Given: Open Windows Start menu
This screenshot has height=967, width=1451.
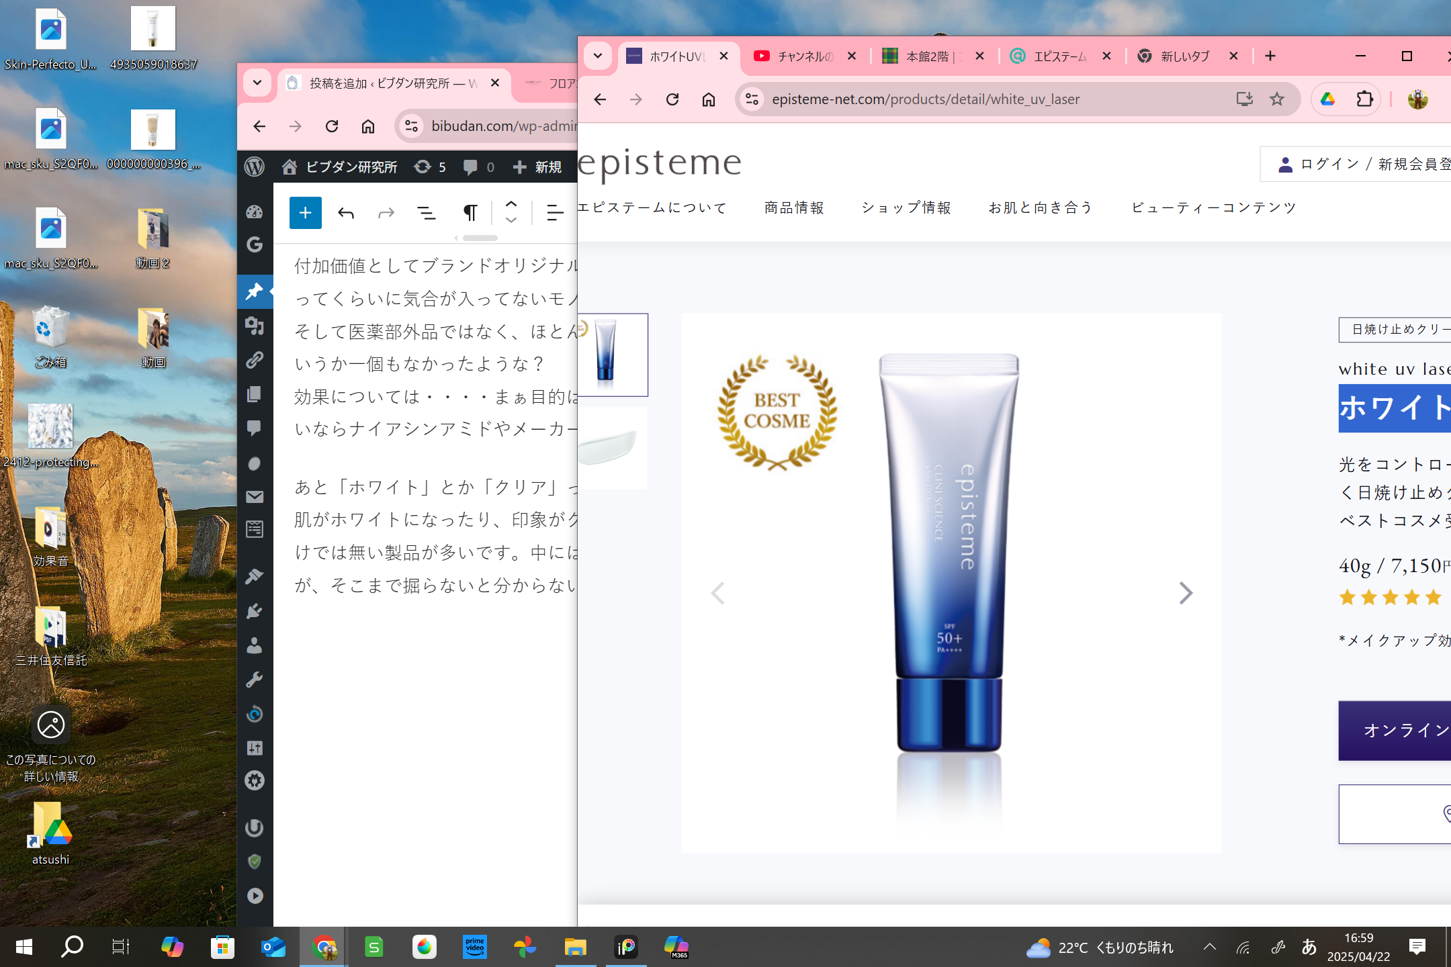Looking at the screenshot, I should point(24,947).
